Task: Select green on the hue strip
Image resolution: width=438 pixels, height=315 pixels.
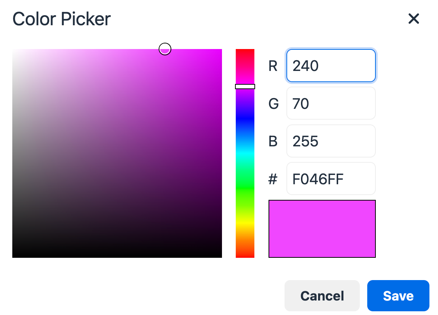Action: coord(245,188)
